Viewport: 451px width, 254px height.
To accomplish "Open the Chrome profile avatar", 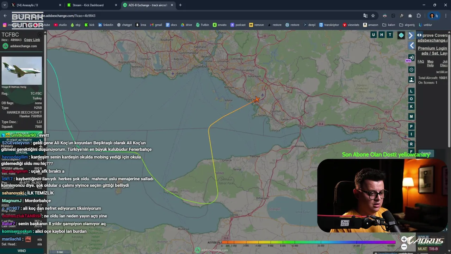I will [x=432, y=16].
